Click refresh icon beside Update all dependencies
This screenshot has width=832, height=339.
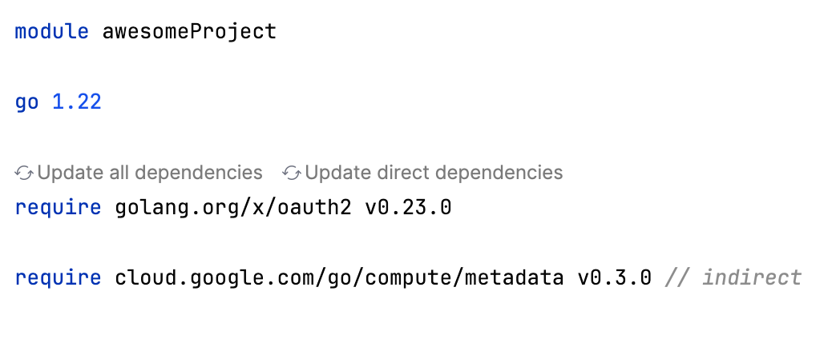[x=24, y=173]
